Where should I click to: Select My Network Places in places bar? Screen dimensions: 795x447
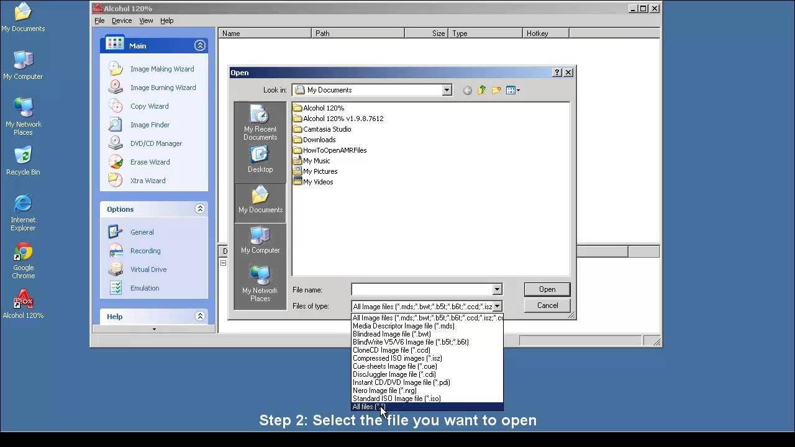tap(260, 285)
